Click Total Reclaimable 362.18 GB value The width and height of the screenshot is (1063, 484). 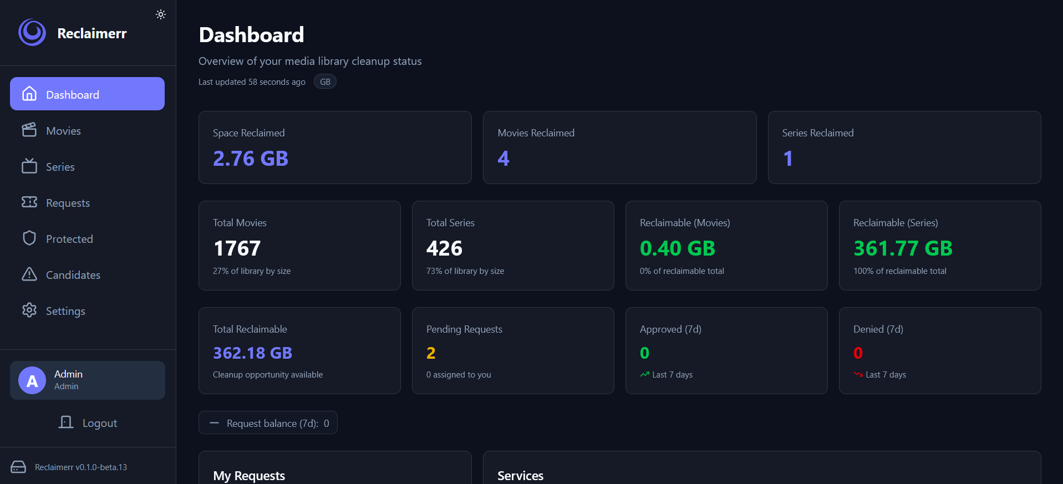(x=253, y=353)
